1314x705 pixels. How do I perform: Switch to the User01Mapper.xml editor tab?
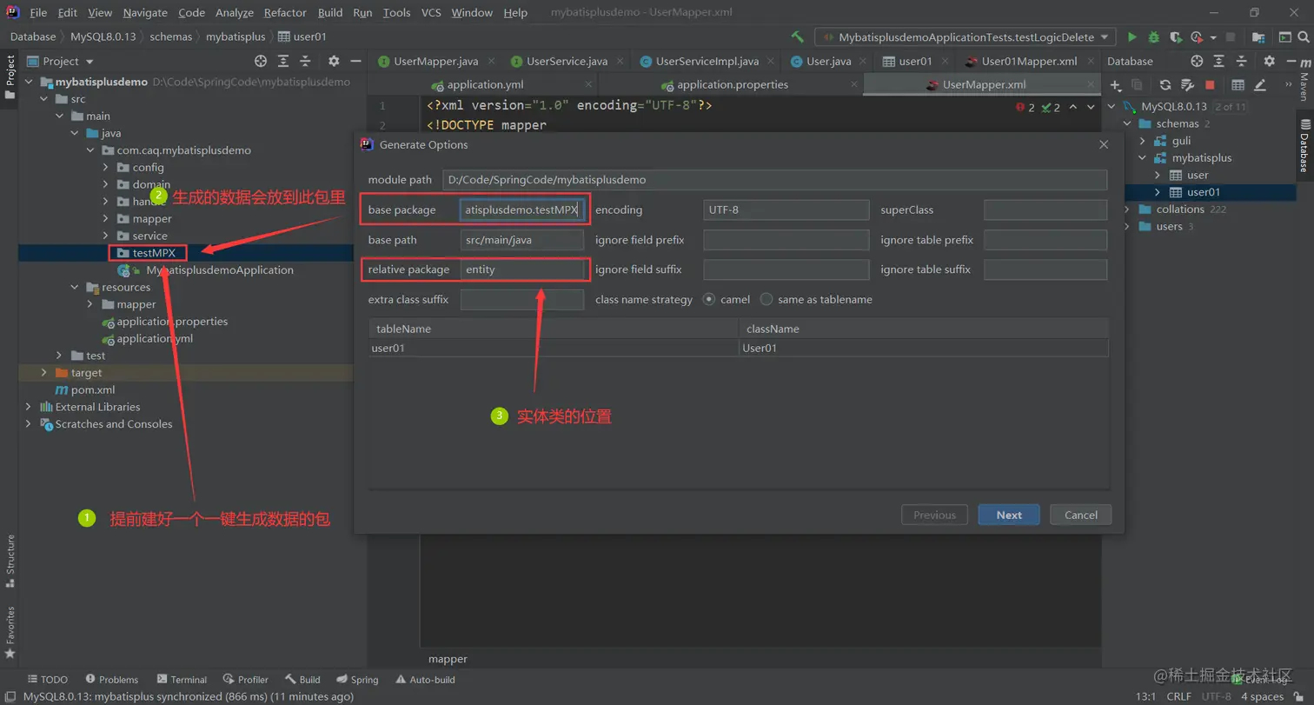click(1029, 61)
